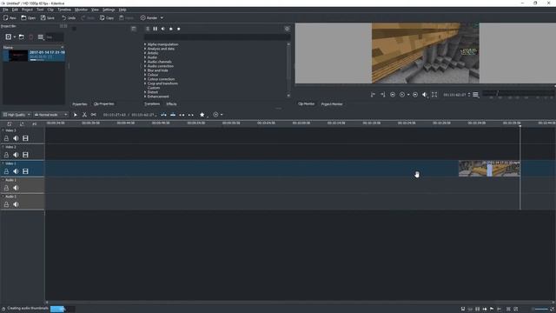
Task: Click the Forward button in monitor
Action: [415, 95]
